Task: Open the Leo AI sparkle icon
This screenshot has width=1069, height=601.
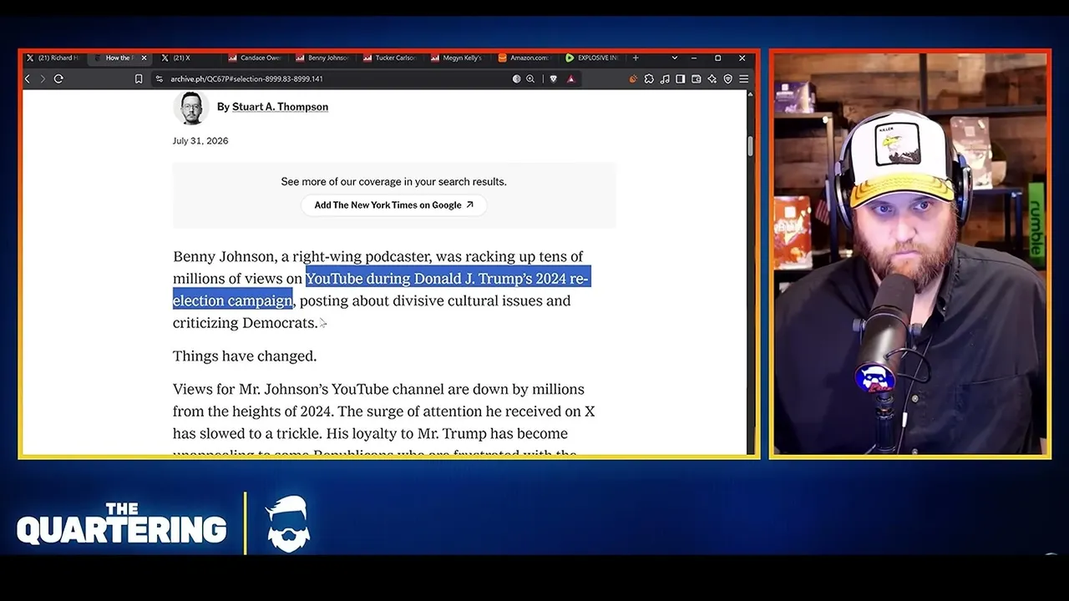Action: point(712,78)
